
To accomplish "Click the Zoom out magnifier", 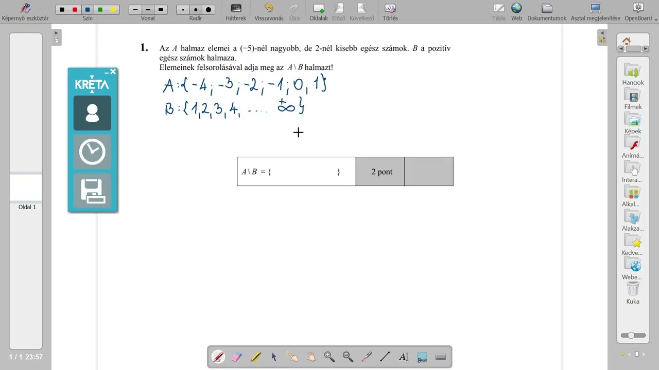I will [348, 357].
